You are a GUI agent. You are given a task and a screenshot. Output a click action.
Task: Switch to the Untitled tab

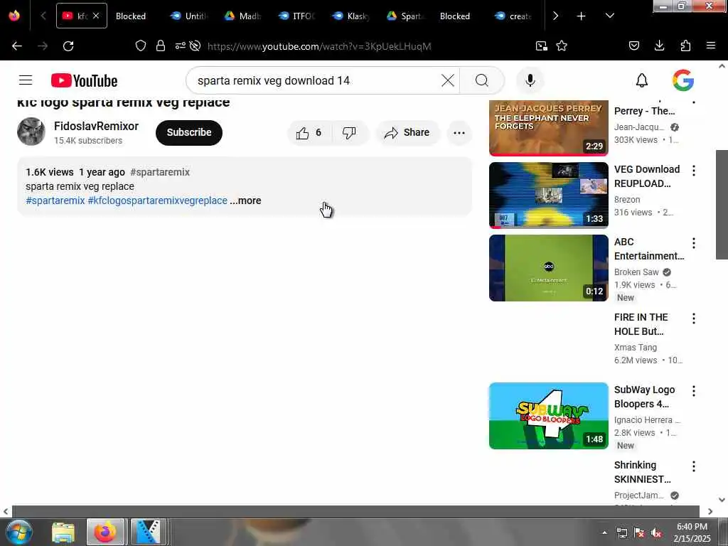pos(188,16)
